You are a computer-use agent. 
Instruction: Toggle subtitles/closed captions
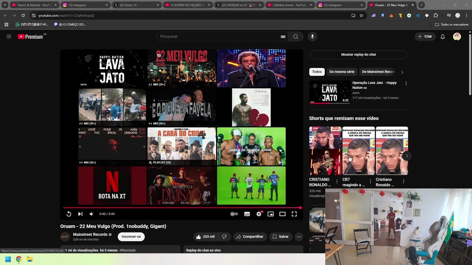[x=247, y=214]
